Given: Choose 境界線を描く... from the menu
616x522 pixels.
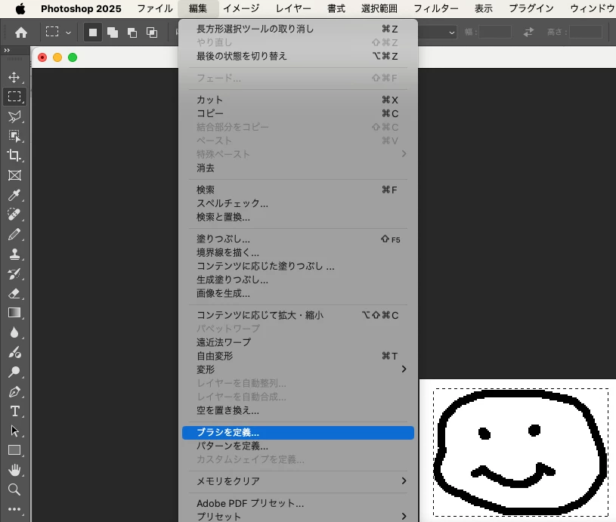Looking at the screenshot, I should click(x=298, y=252).
